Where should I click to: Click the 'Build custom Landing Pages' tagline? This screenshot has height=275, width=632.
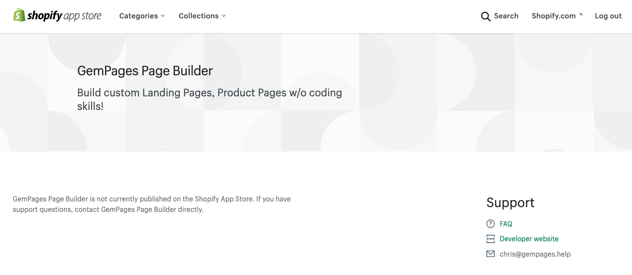[x=210, y=99]
